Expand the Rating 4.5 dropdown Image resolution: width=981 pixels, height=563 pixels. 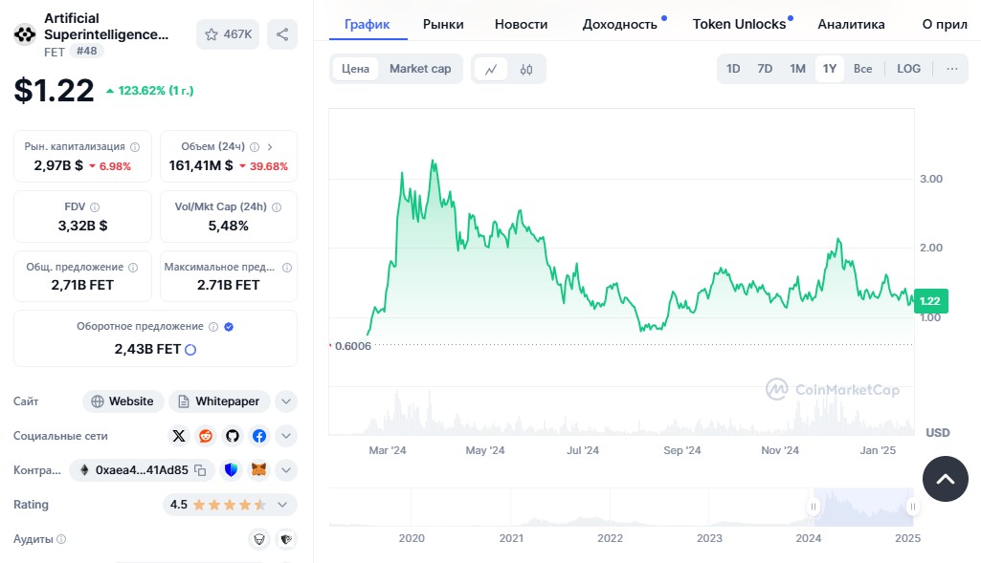pyautogui.click(x=282, y=505)
